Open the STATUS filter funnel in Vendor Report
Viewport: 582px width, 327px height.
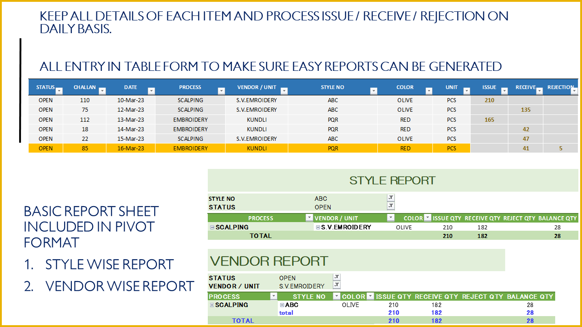[x=336, y=277]
